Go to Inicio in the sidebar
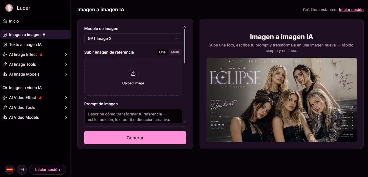The height and width of the screenshot is (177, 368). click(35, 21)
